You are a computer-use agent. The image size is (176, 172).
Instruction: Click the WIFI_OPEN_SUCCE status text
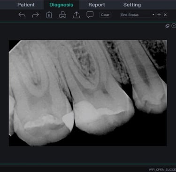click(x=162, y=170)
